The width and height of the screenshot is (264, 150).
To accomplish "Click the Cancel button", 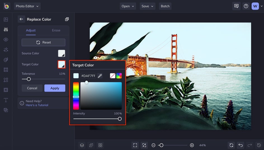I will point(32,88).
